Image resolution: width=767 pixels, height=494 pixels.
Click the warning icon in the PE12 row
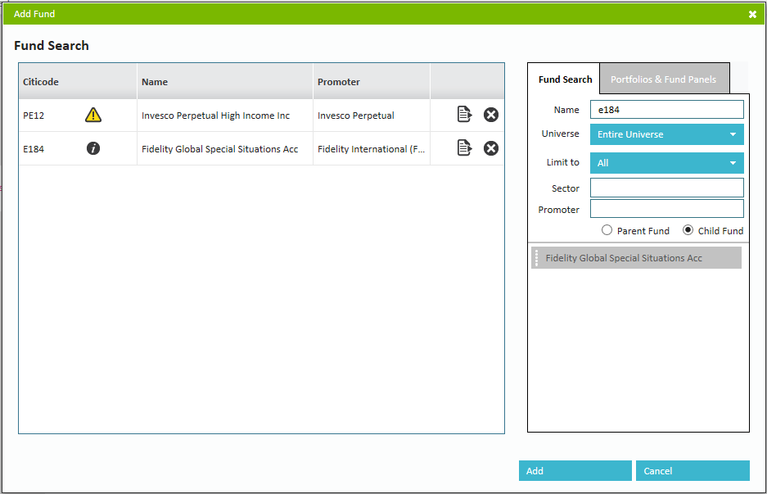[93, 115]
